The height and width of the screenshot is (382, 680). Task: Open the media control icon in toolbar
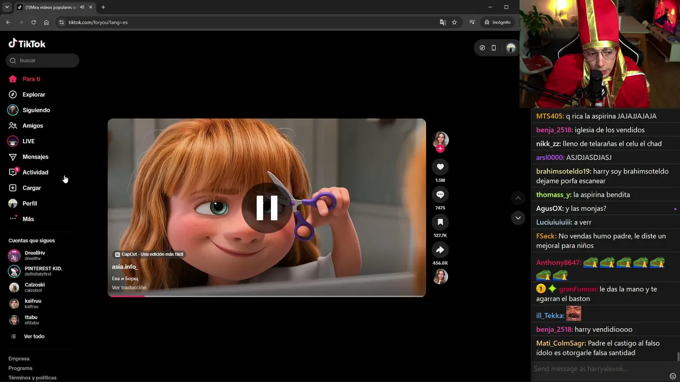pos(472,22)
